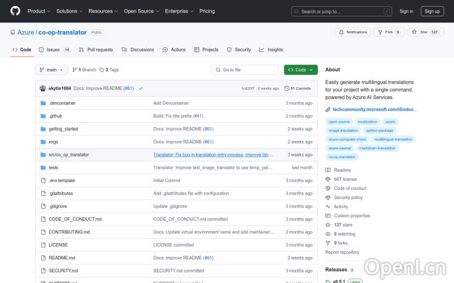Expand the green Code dropdown button

[x=300, y=70]
